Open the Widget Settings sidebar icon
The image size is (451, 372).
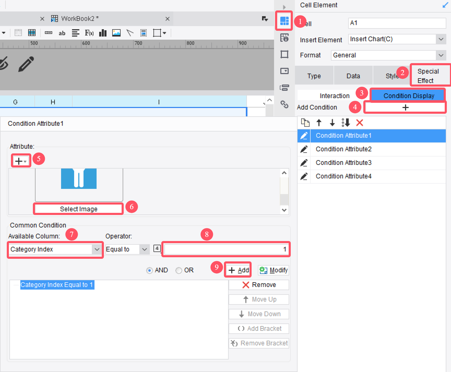pos(284,71)
